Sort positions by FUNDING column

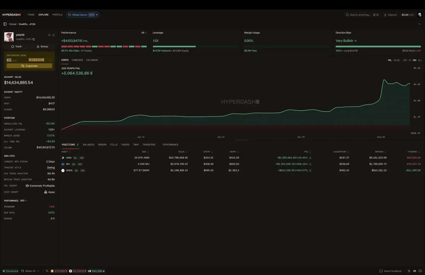[414, 152]
